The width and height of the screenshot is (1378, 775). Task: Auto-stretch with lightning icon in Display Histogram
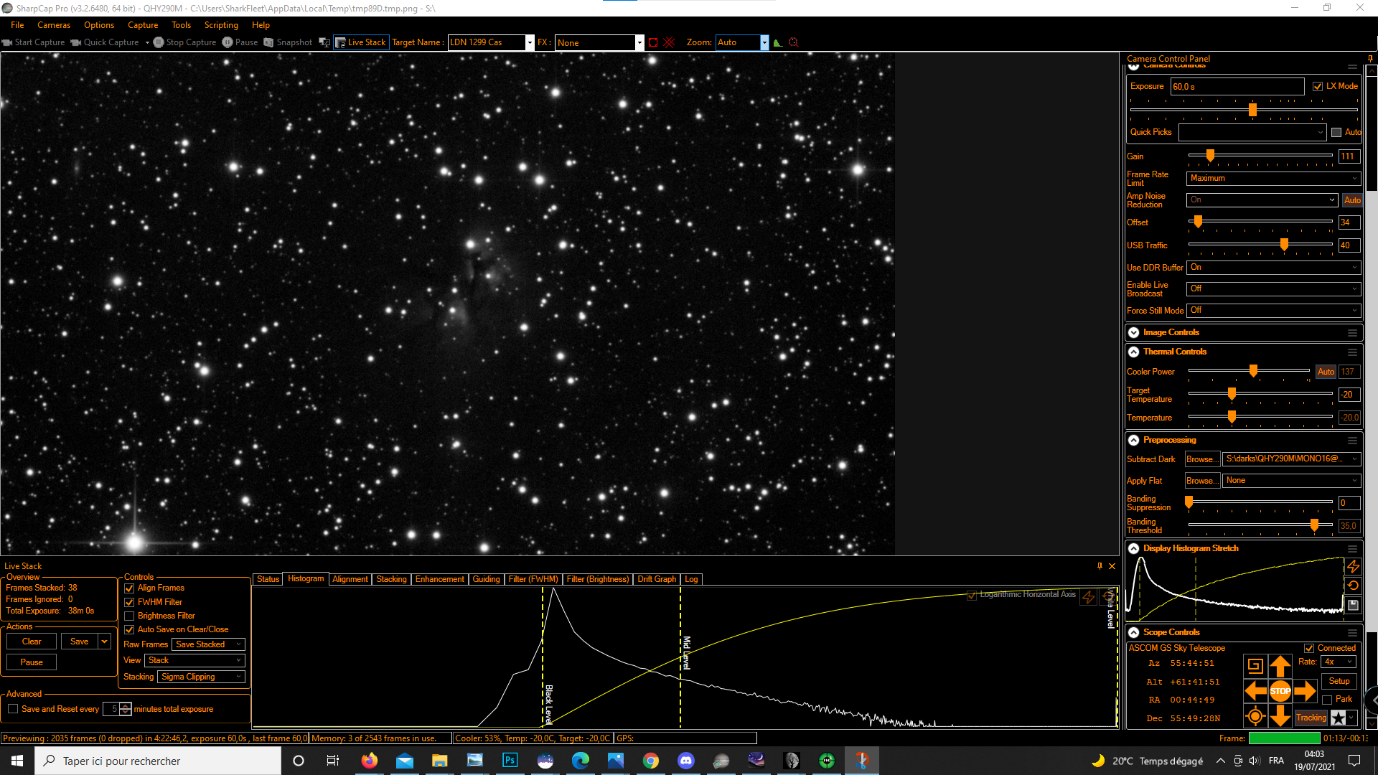tap(1353, 566)
